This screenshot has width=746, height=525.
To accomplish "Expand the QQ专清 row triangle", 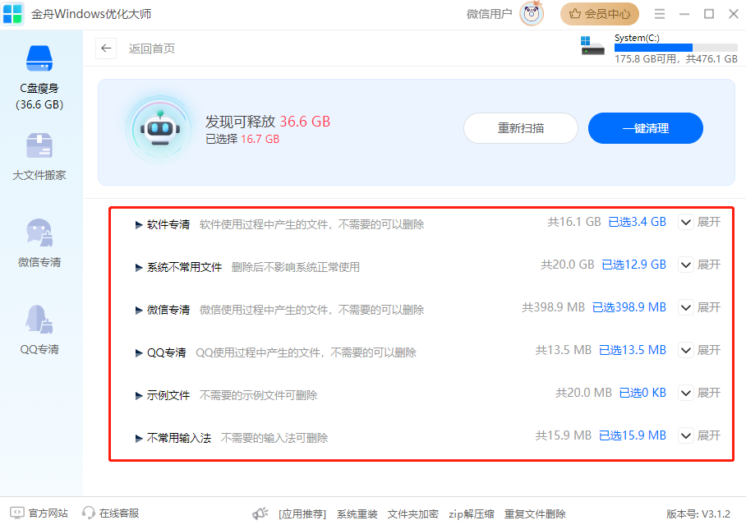I will 139,353.
